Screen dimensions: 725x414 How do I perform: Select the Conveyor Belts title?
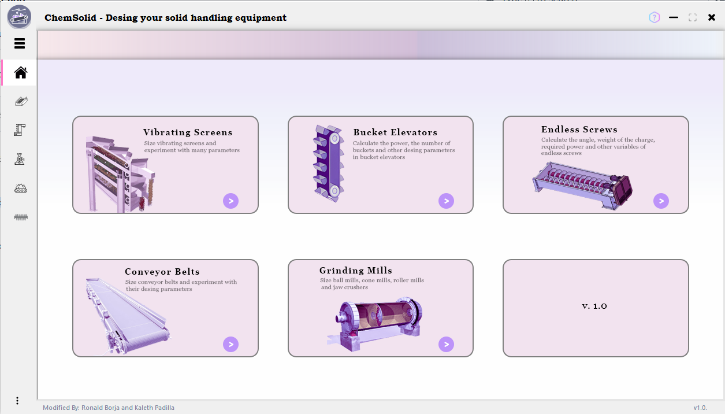[162, 272]
